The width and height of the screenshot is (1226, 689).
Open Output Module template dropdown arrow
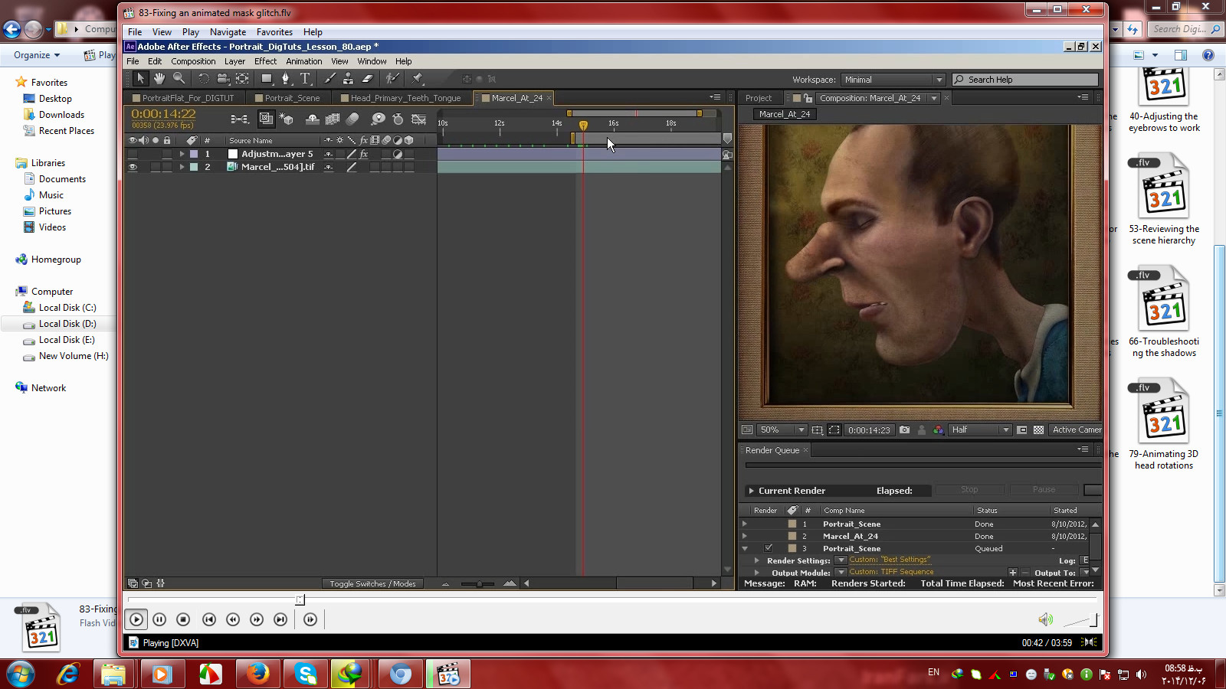841,573
